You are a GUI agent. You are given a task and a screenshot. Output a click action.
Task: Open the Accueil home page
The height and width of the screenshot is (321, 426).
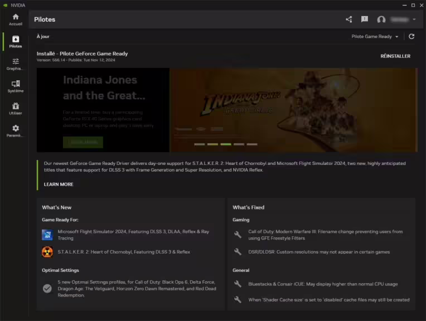coord(16,20)
